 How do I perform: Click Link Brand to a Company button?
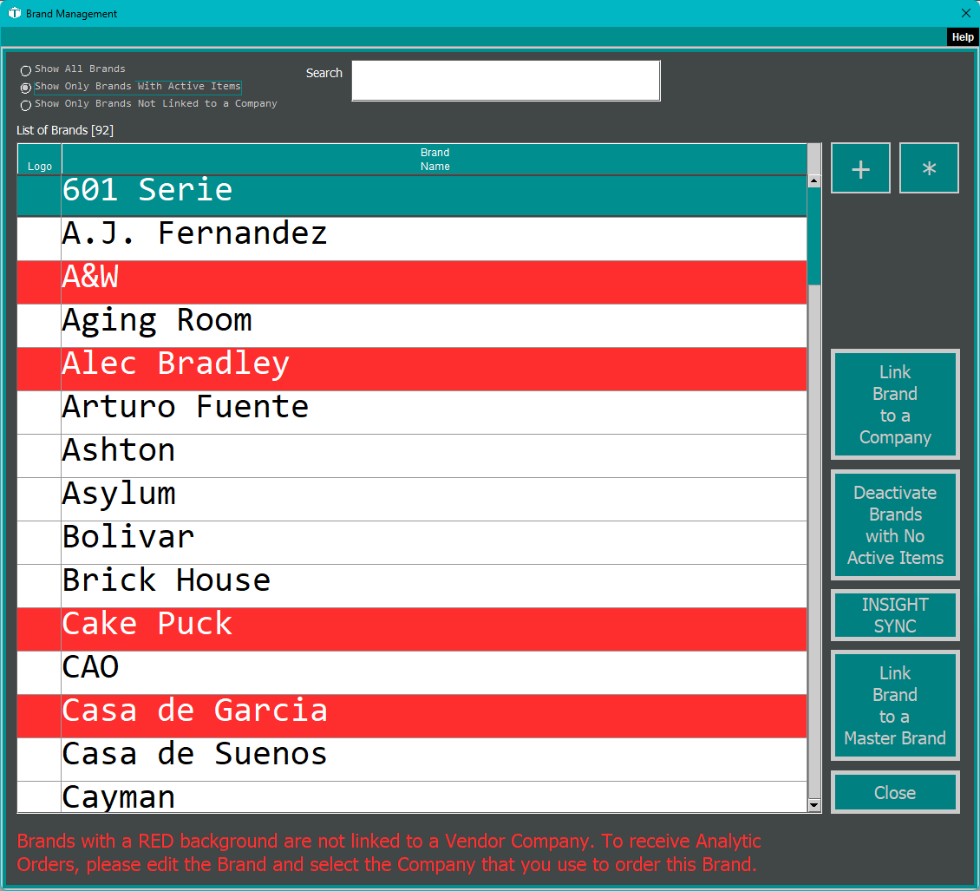tap(895, 404)
